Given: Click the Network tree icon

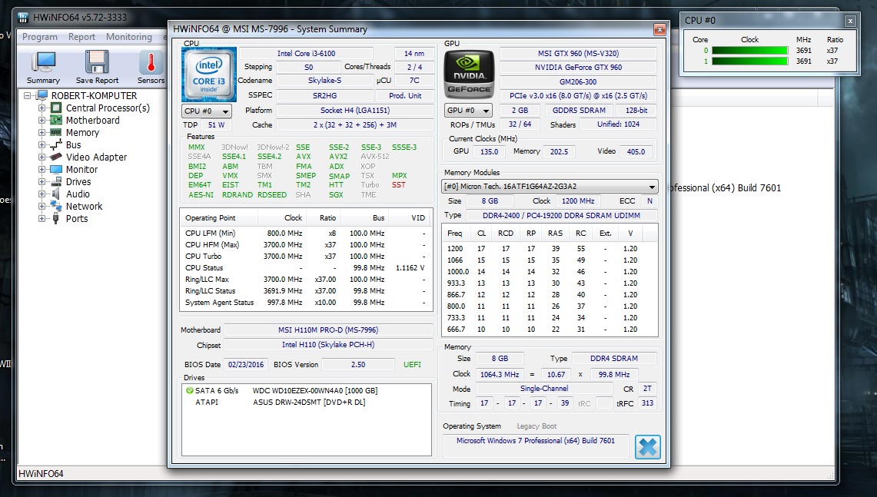Looking at the screenshot, I should click(x=56, y=207).
